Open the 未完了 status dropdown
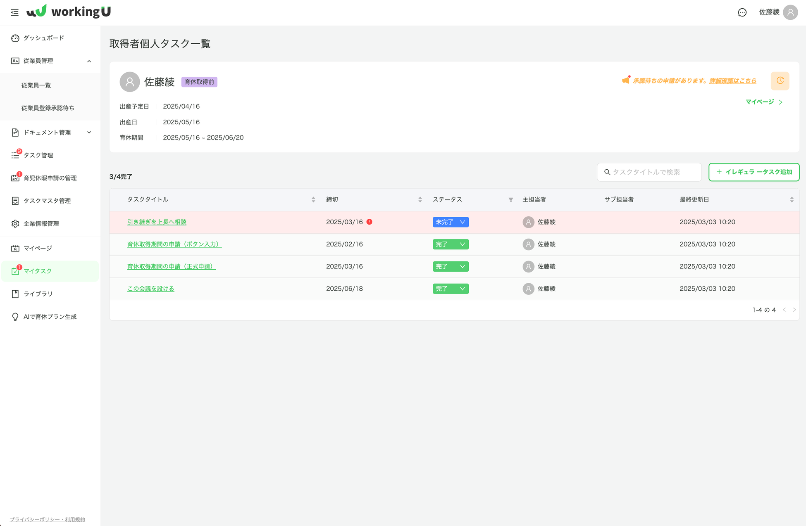 click(x=451, y=222)
